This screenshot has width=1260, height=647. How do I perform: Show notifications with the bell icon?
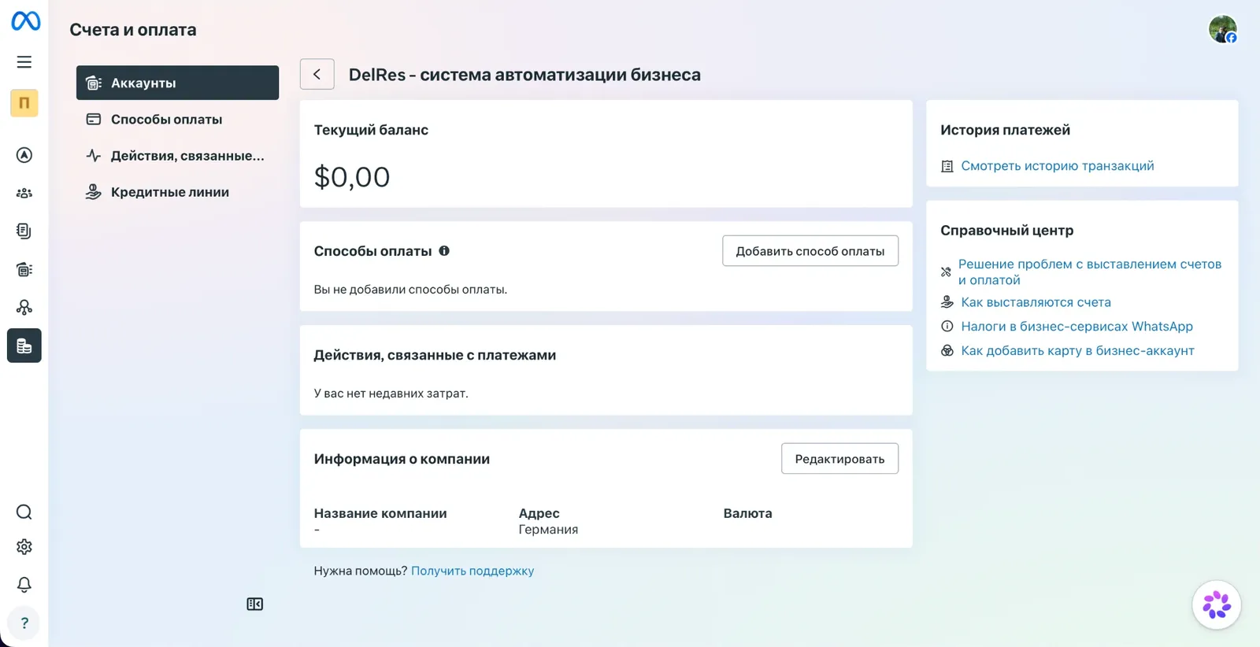point(24,585)
